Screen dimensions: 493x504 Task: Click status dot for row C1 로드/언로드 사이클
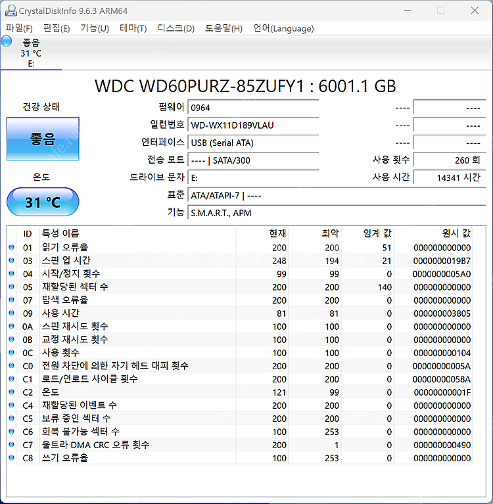[11, 379]
